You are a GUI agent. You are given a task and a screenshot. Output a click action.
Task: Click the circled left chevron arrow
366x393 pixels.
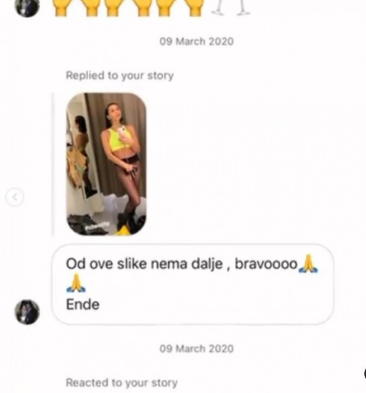(15, 197)
